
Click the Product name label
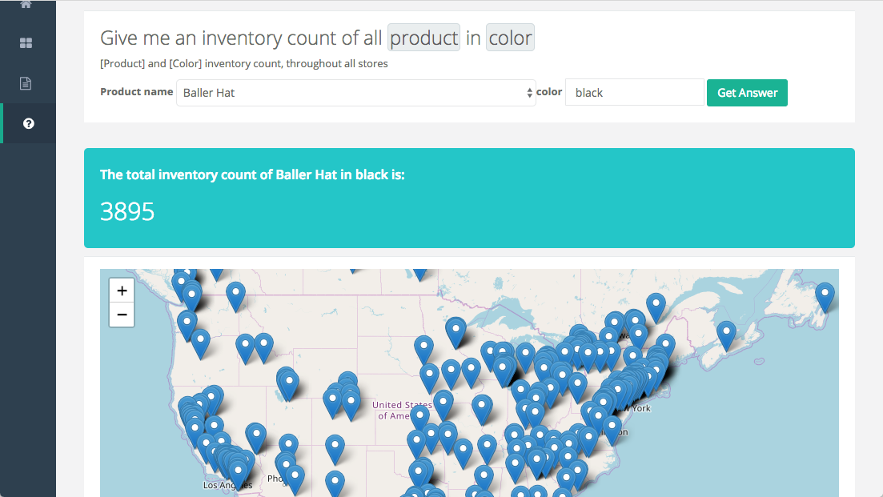coord(136,92)
